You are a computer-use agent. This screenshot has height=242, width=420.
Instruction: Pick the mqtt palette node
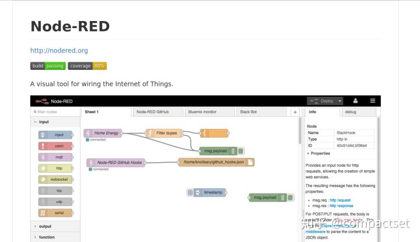(55, 157)
